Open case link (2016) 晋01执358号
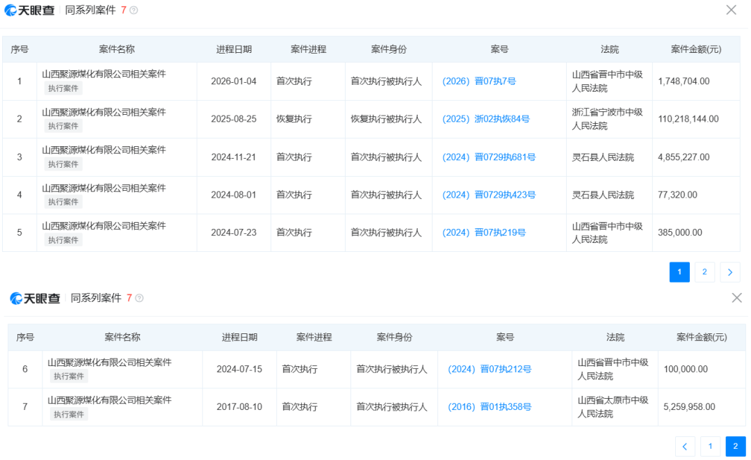The image size is (751, 460). 490,407
